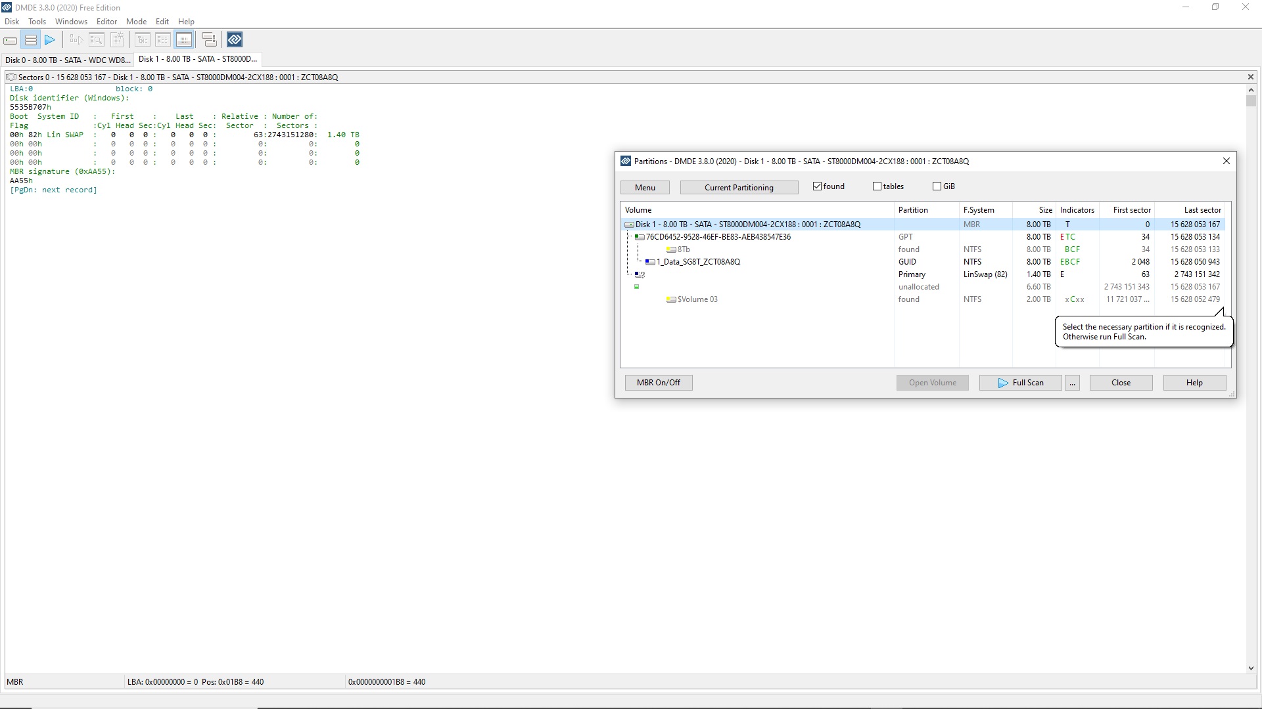The image size is (1262, 709).
Task: Click the F.System column header
Action: [x=986, y=210]
